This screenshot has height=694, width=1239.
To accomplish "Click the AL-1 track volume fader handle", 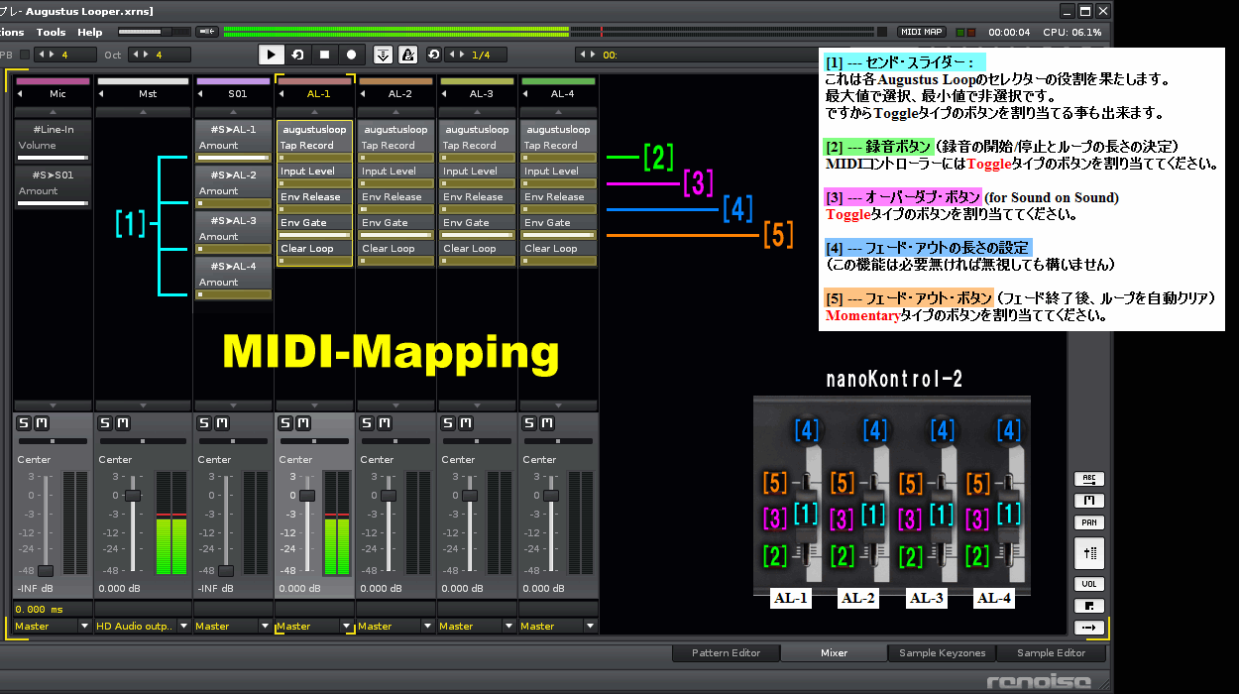I will [307, 496].
